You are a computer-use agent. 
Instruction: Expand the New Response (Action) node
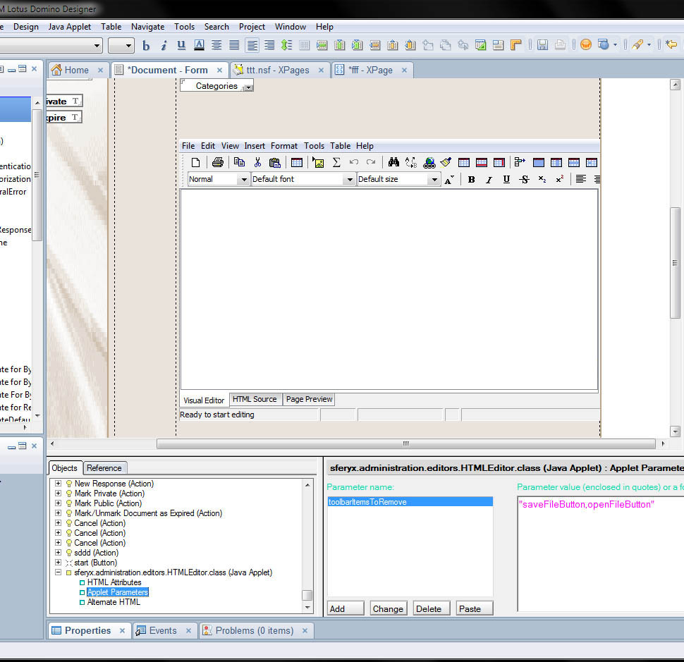point(58,484)
